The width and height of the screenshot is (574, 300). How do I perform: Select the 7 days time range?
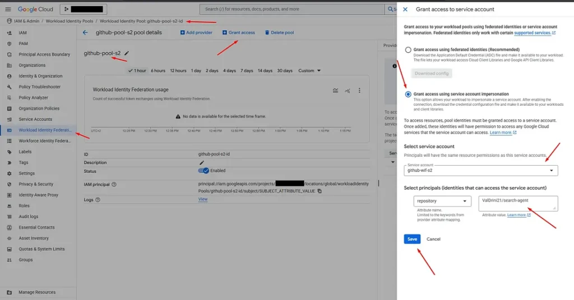247,71
